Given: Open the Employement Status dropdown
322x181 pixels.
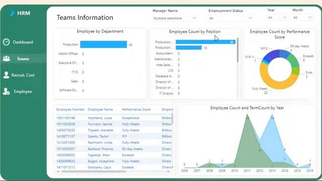Looking at the screenshot, I should pyautogui.click(x=230, y=18).
